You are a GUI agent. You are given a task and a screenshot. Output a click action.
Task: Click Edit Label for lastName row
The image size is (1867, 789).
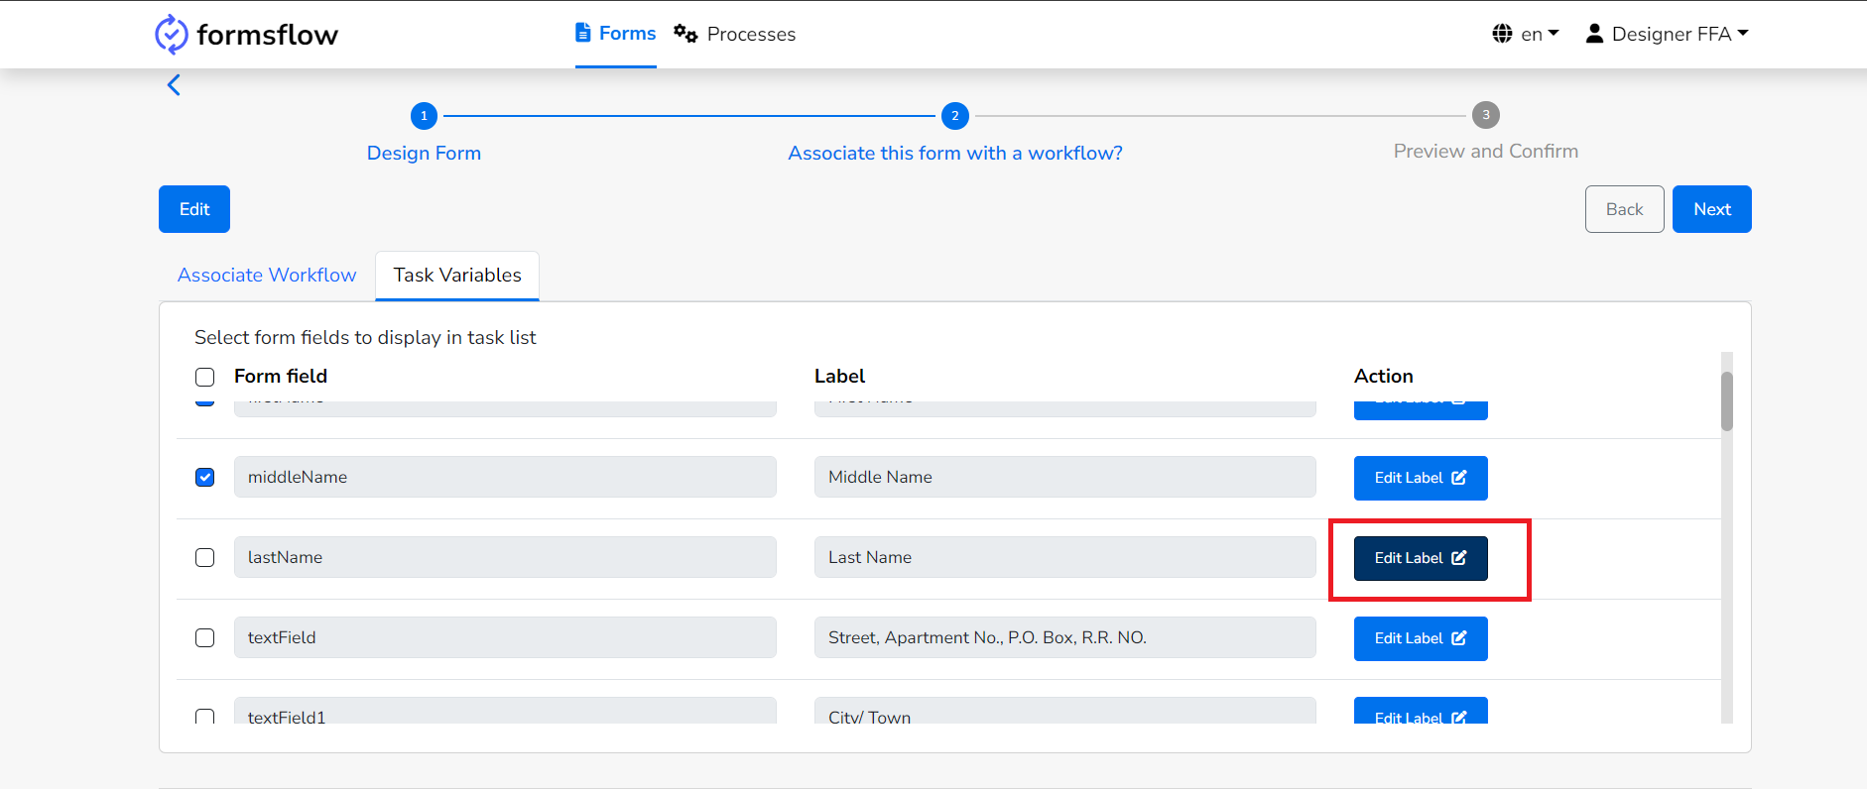click(x=1421, y=558)
